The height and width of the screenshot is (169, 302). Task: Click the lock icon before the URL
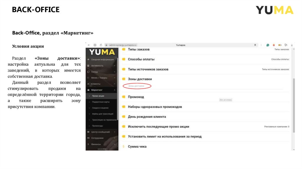106,45
